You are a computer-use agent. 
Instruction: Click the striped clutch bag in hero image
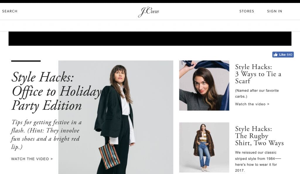[x=109, y=156]
